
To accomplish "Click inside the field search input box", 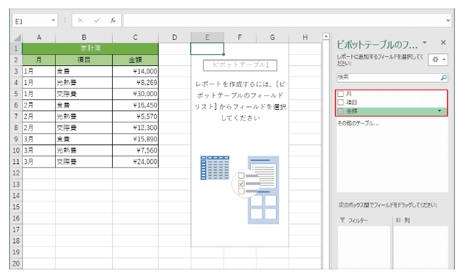I will 387,77.
